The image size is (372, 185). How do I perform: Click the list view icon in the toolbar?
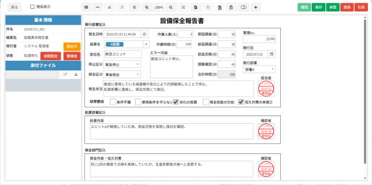(x=86, y=7)
